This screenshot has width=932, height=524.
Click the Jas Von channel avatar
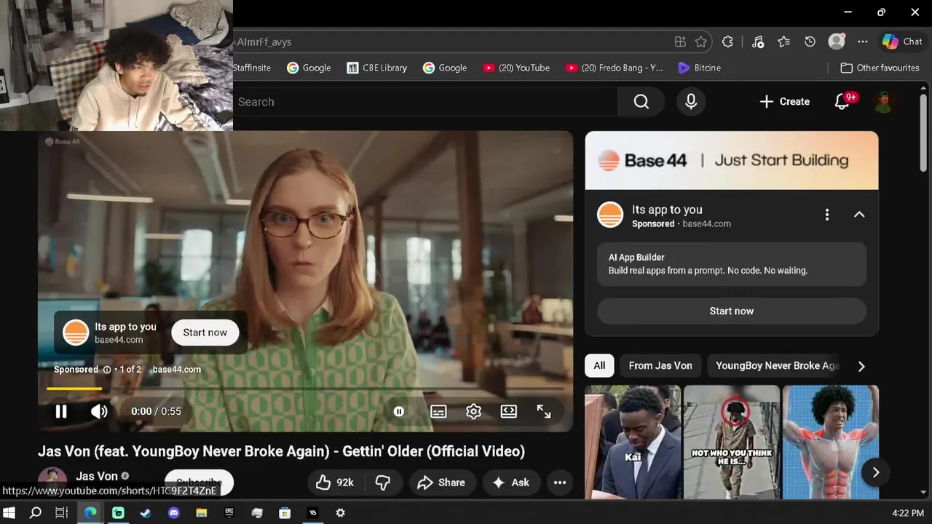(52, 480)
